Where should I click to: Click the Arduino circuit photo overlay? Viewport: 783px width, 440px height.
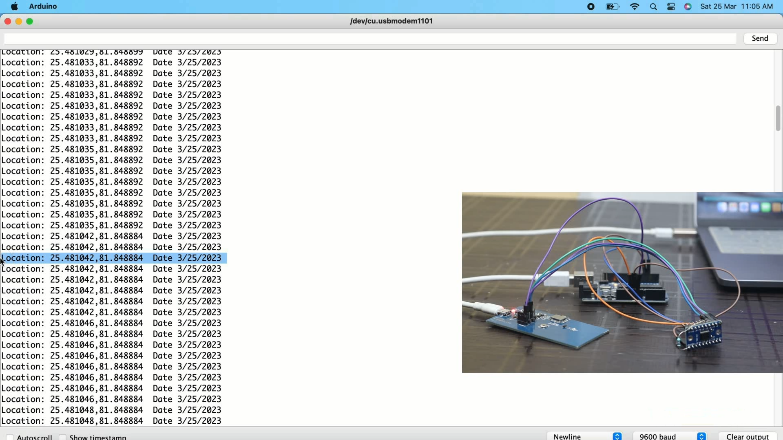(x=622, y=283)
